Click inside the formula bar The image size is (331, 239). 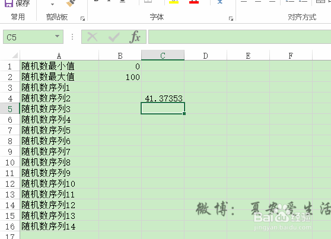(x=240, y=37)
